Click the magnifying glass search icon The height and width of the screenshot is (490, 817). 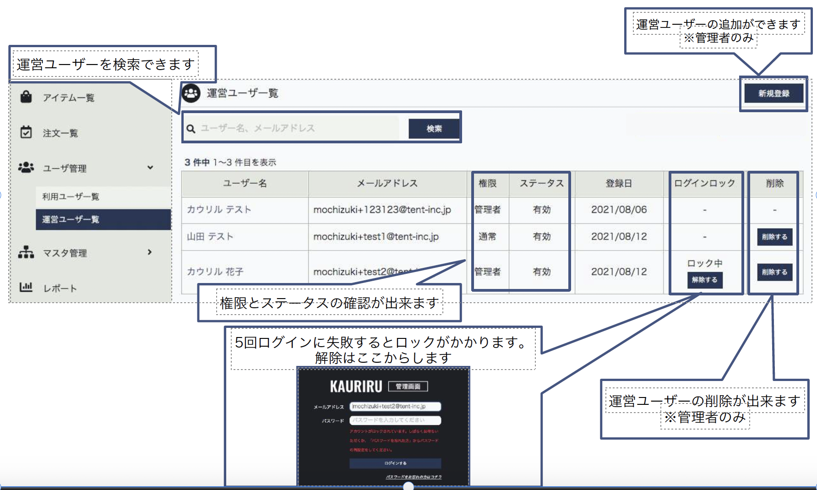(x=191, y=129)
